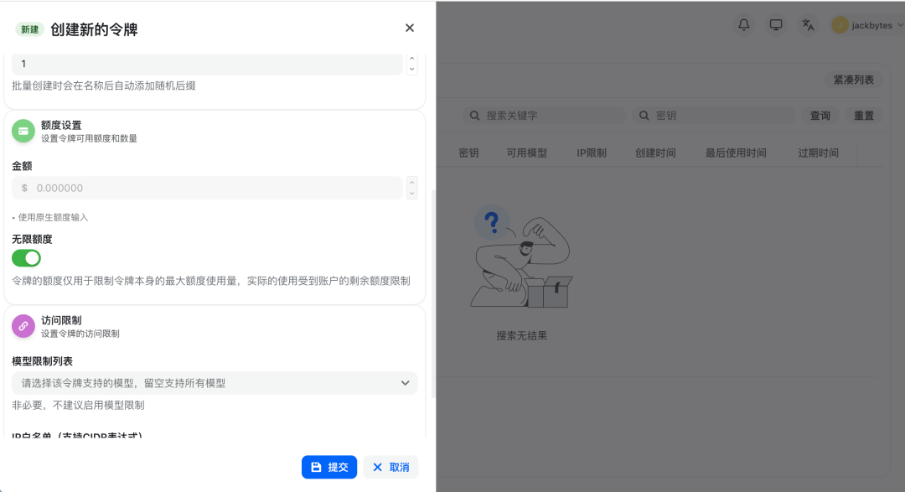Screen dimensions: 905x492
Task: Cancel token creation with 取消
Action: pyautogui.click(x=390, y=467)
